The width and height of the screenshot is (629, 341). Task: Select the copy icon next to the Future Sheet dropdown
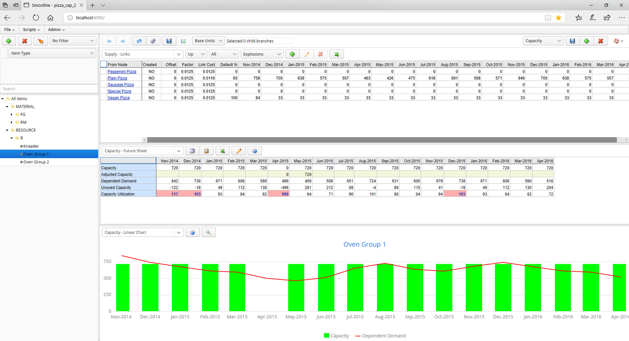(x=192, y=151)
